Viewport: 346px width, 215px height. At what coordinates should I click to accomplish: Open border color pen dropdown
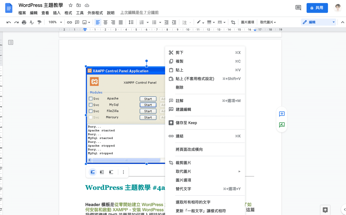200,22
